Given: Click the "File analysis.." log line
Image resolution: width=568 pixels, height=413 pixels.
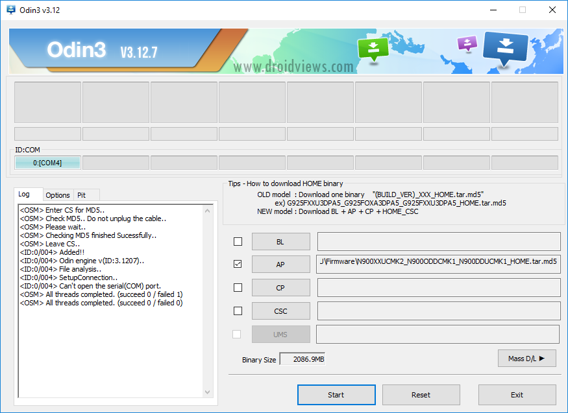Looking at the screenshot, I should point(60,269).
